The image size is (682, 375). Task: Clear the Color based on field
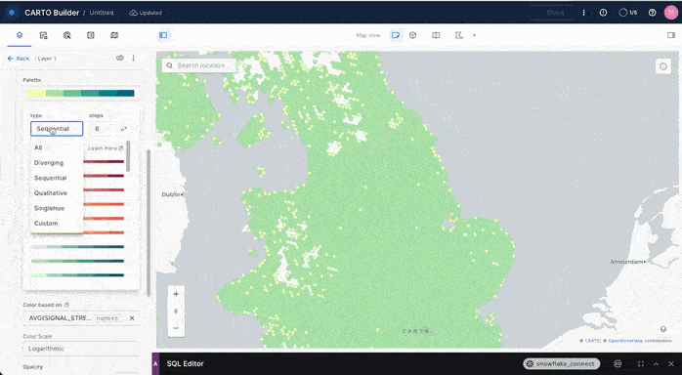coord(132,318)
